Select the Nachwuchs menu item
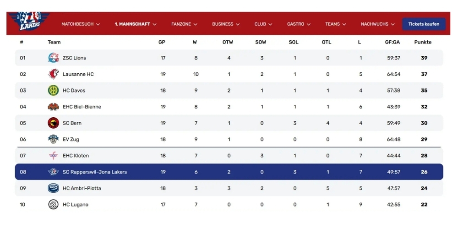This screenshot has height=229, width=458. 378,24
